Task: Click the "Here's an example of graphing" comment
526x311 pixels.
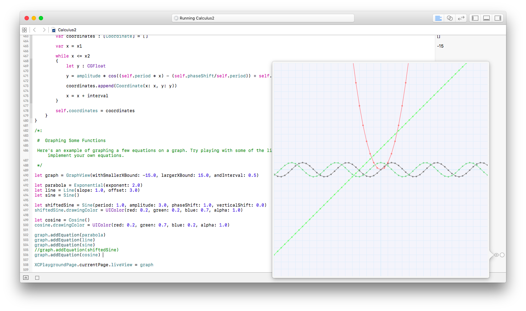Action: click(154, 153)
